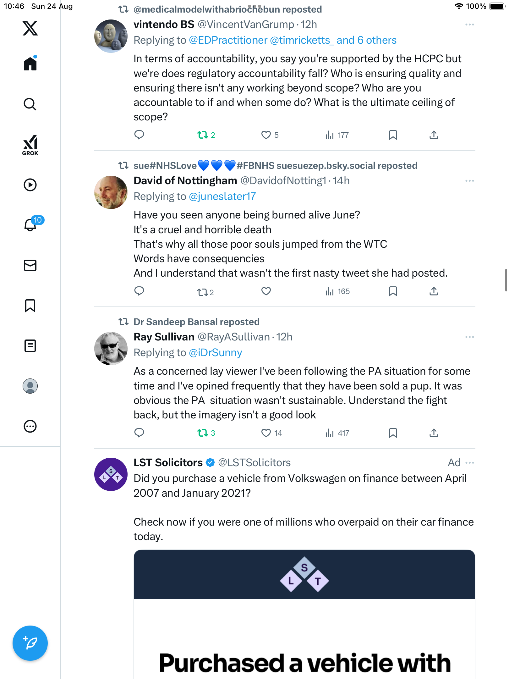The image size is (509, 679).
Task: Open the @juneslater17 mention link
Action: coord(222,196)
